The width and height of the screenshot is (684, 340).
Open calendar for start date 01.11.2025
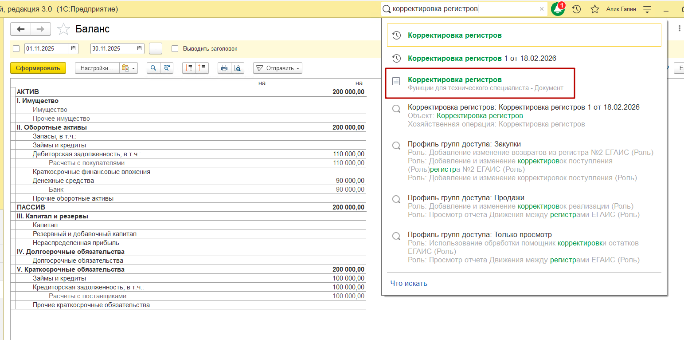(74, 48)
